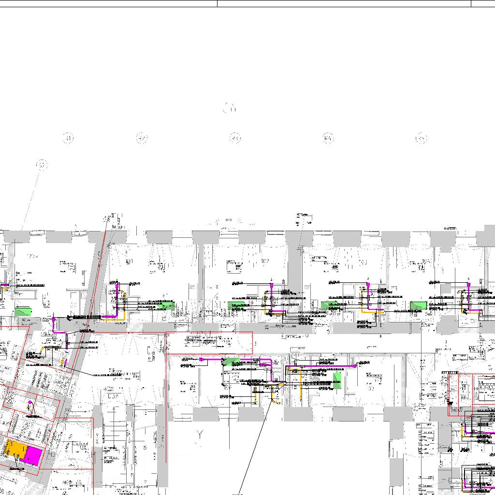
Task: Click the topmost solitary grid bubble
Action: point(229,109)
